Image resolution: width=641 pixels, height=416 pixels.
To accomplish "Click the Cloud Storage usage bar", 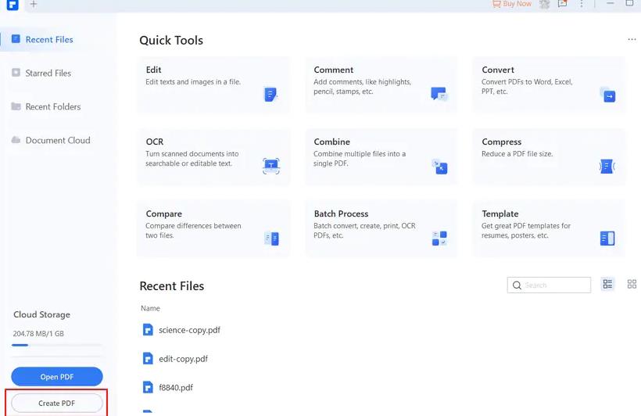I will pos(57,345).
